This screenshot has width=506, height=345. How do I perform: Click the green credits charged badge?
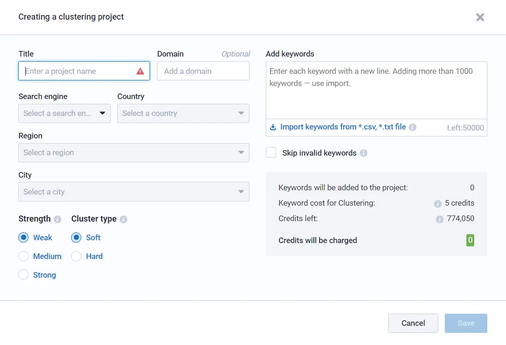[470, 240]
